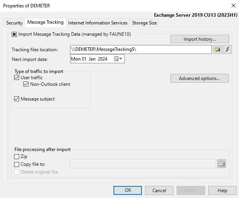Viewport: 239px width, 198px height.
Task: Toggle Import Message Tracking Data checkbox
Action: tap(14, 34)
